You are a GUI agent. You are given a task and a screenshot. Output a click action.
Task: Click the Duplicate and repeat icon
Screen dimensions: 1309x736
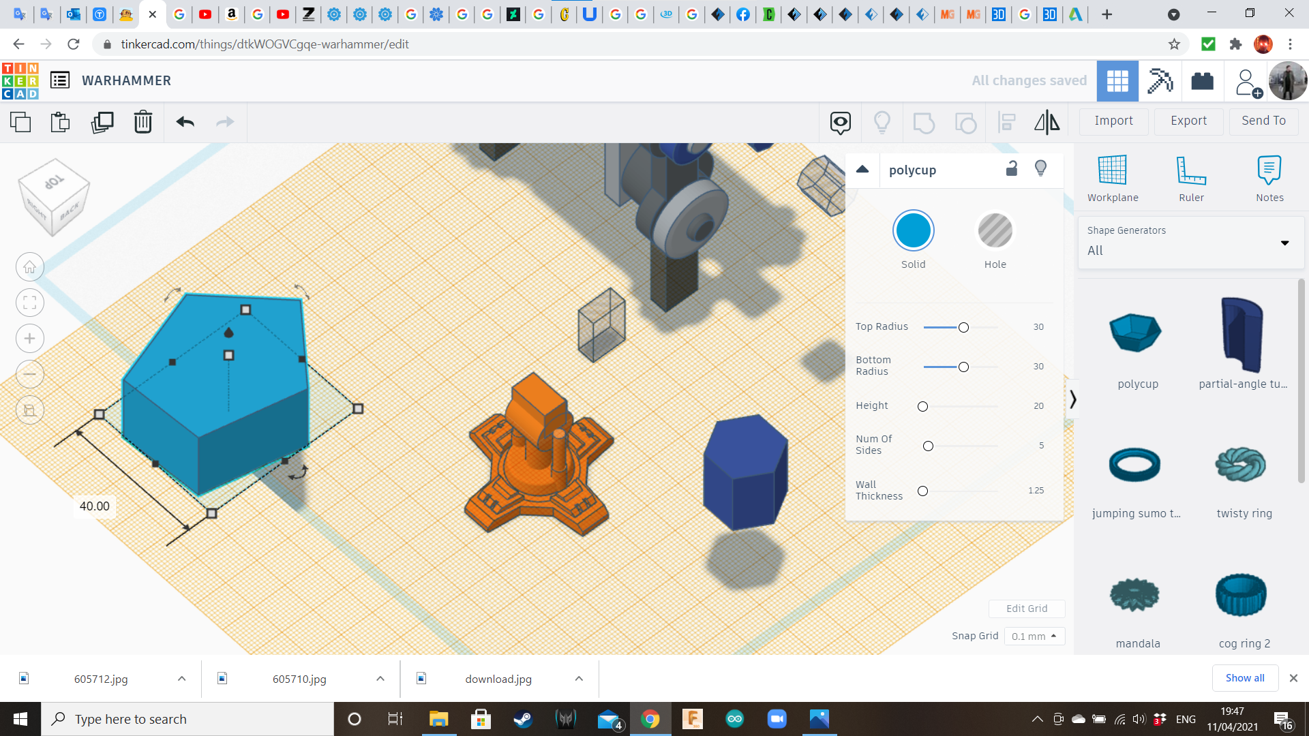click(102, 122)
